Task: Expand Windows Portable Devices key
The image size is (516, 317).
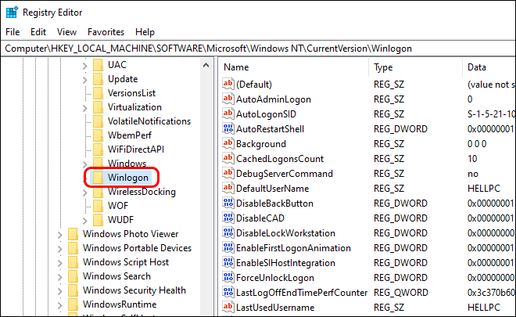Action: click(60, 249)
